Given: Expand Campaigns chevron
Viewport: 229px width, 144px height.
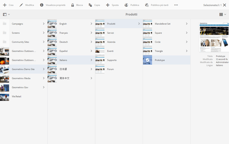Looking at the screenshot, I should click(44, 24).
